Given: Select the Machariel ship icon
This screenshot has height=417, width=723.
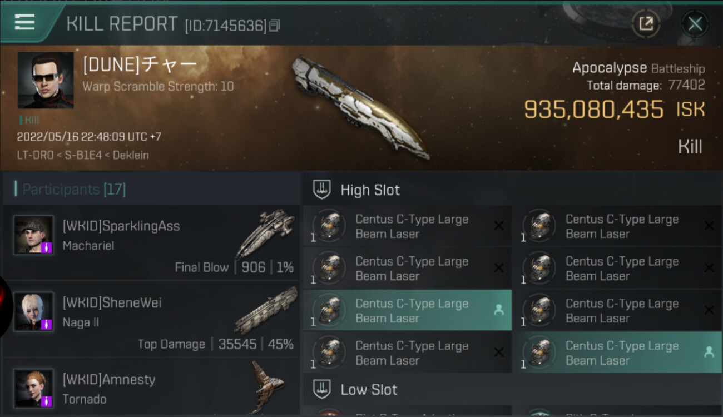Looking at the screenshot, I should [265, 233].
